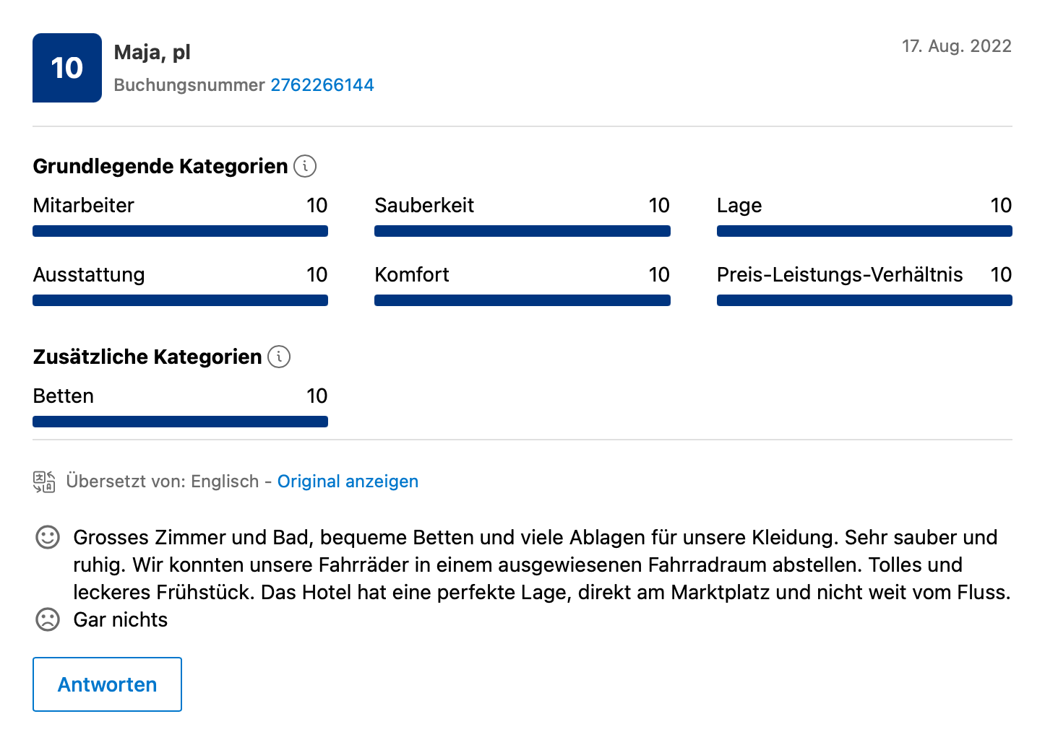Click the Sauberkeit rating bar
This screenshot has height=745, width=1045.
click(522, 231)
